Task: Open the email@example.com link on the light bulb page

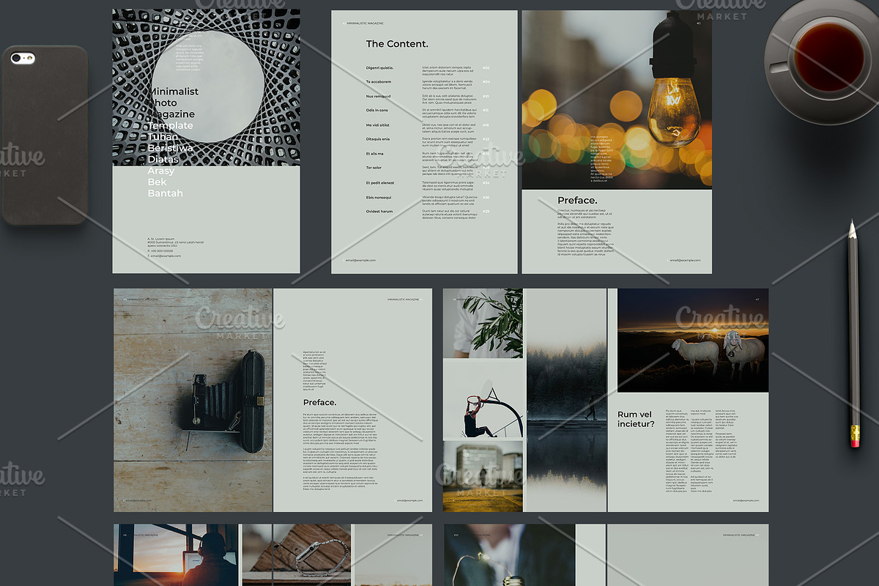Action: pos(684,260)
